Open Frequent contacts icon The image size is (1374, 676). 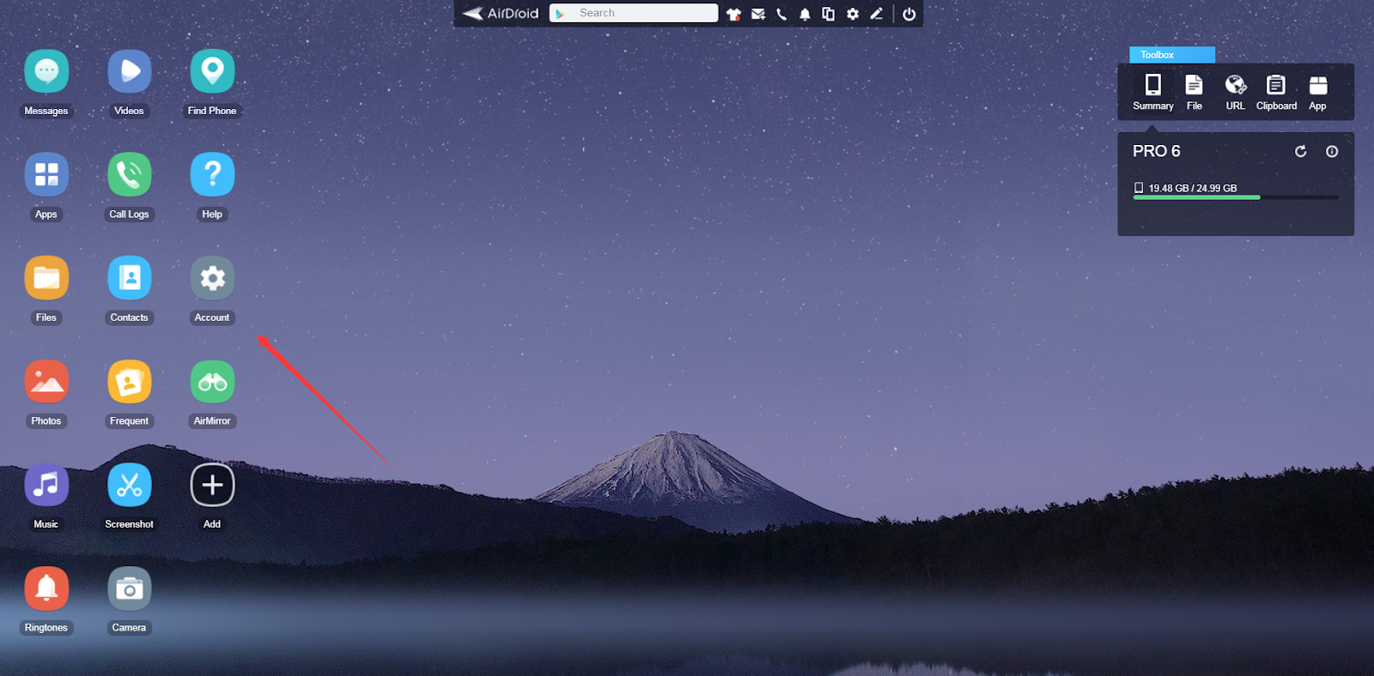[130, 382]
